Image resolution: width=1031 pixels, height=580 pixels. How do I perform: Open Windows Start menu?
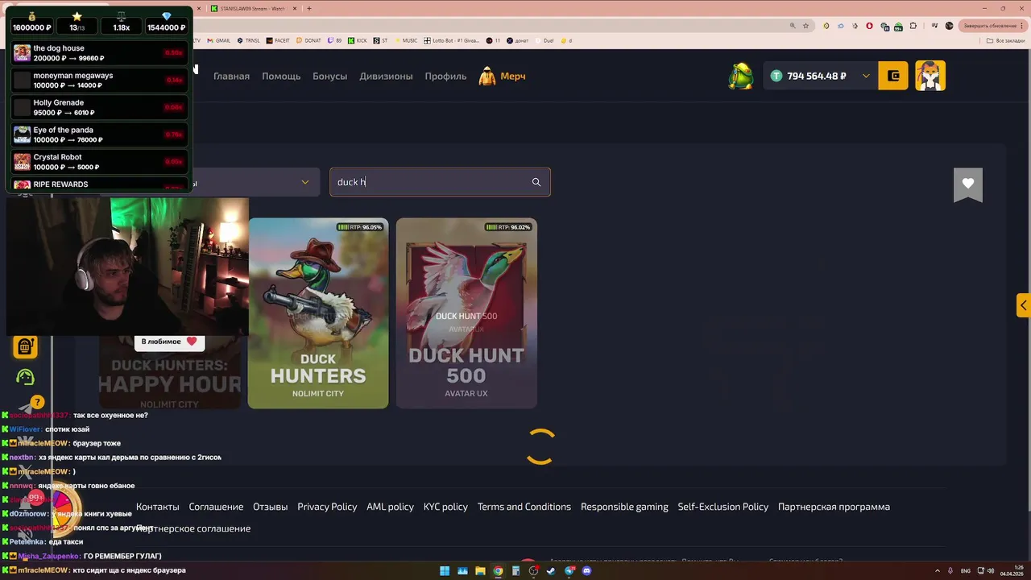pos(445,571)
